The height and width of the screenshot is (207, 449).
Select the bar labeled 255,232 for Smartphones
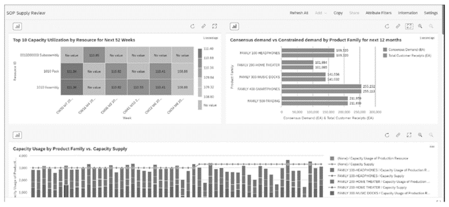321,86
